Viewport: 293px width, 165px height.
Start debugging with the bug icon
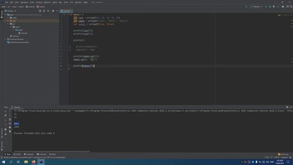(x=270, y=6)
